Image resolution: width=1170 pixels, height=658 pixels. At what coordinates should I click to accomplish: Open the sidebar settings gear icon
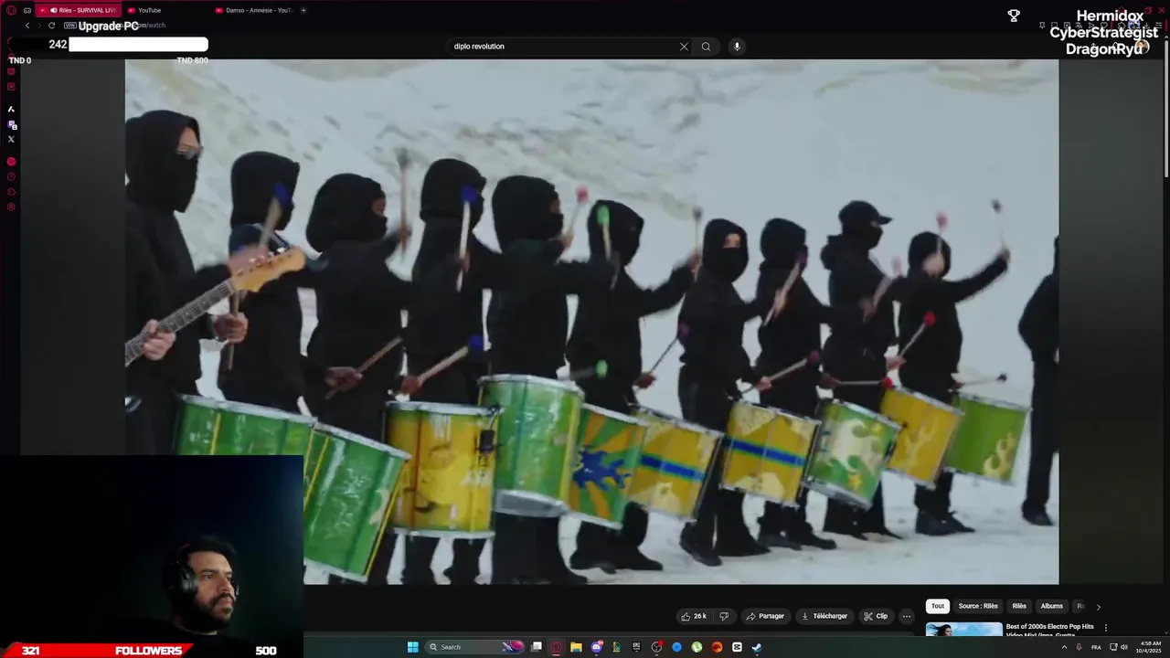(11, 207)
